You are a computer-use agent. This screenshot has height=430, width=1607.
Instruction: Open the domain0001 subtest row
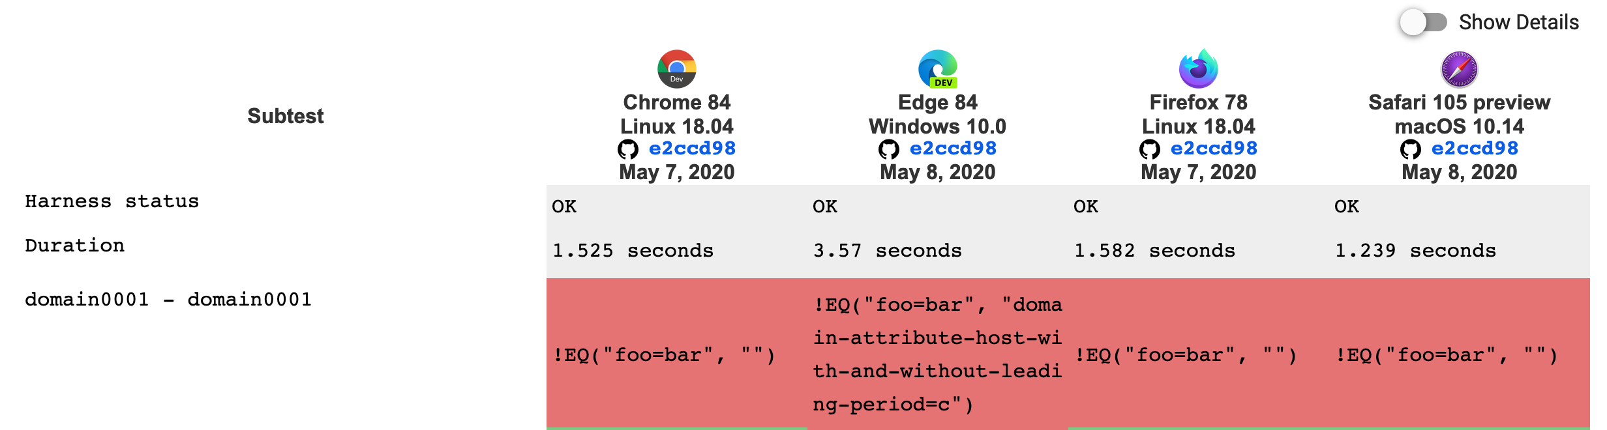tap(170, 300)
